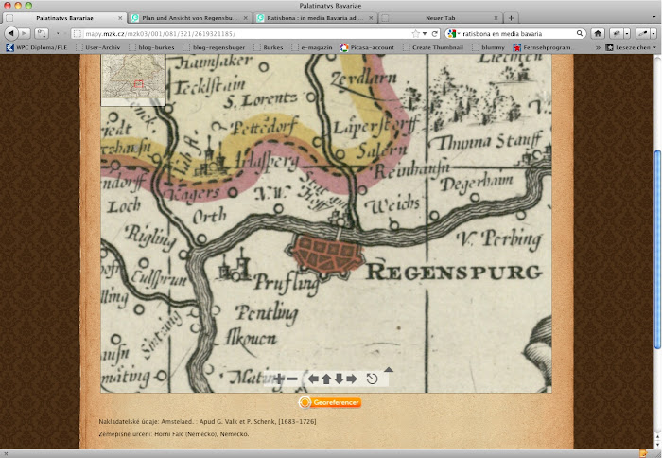Click the rightmost toolbar tool icon
Viewport: 662px width, 458px height.
[x=644, y=33]
